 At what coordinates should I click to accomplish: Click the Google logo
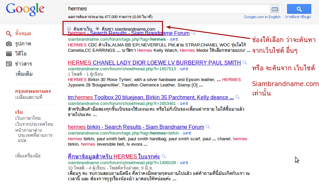pos(25,9)
